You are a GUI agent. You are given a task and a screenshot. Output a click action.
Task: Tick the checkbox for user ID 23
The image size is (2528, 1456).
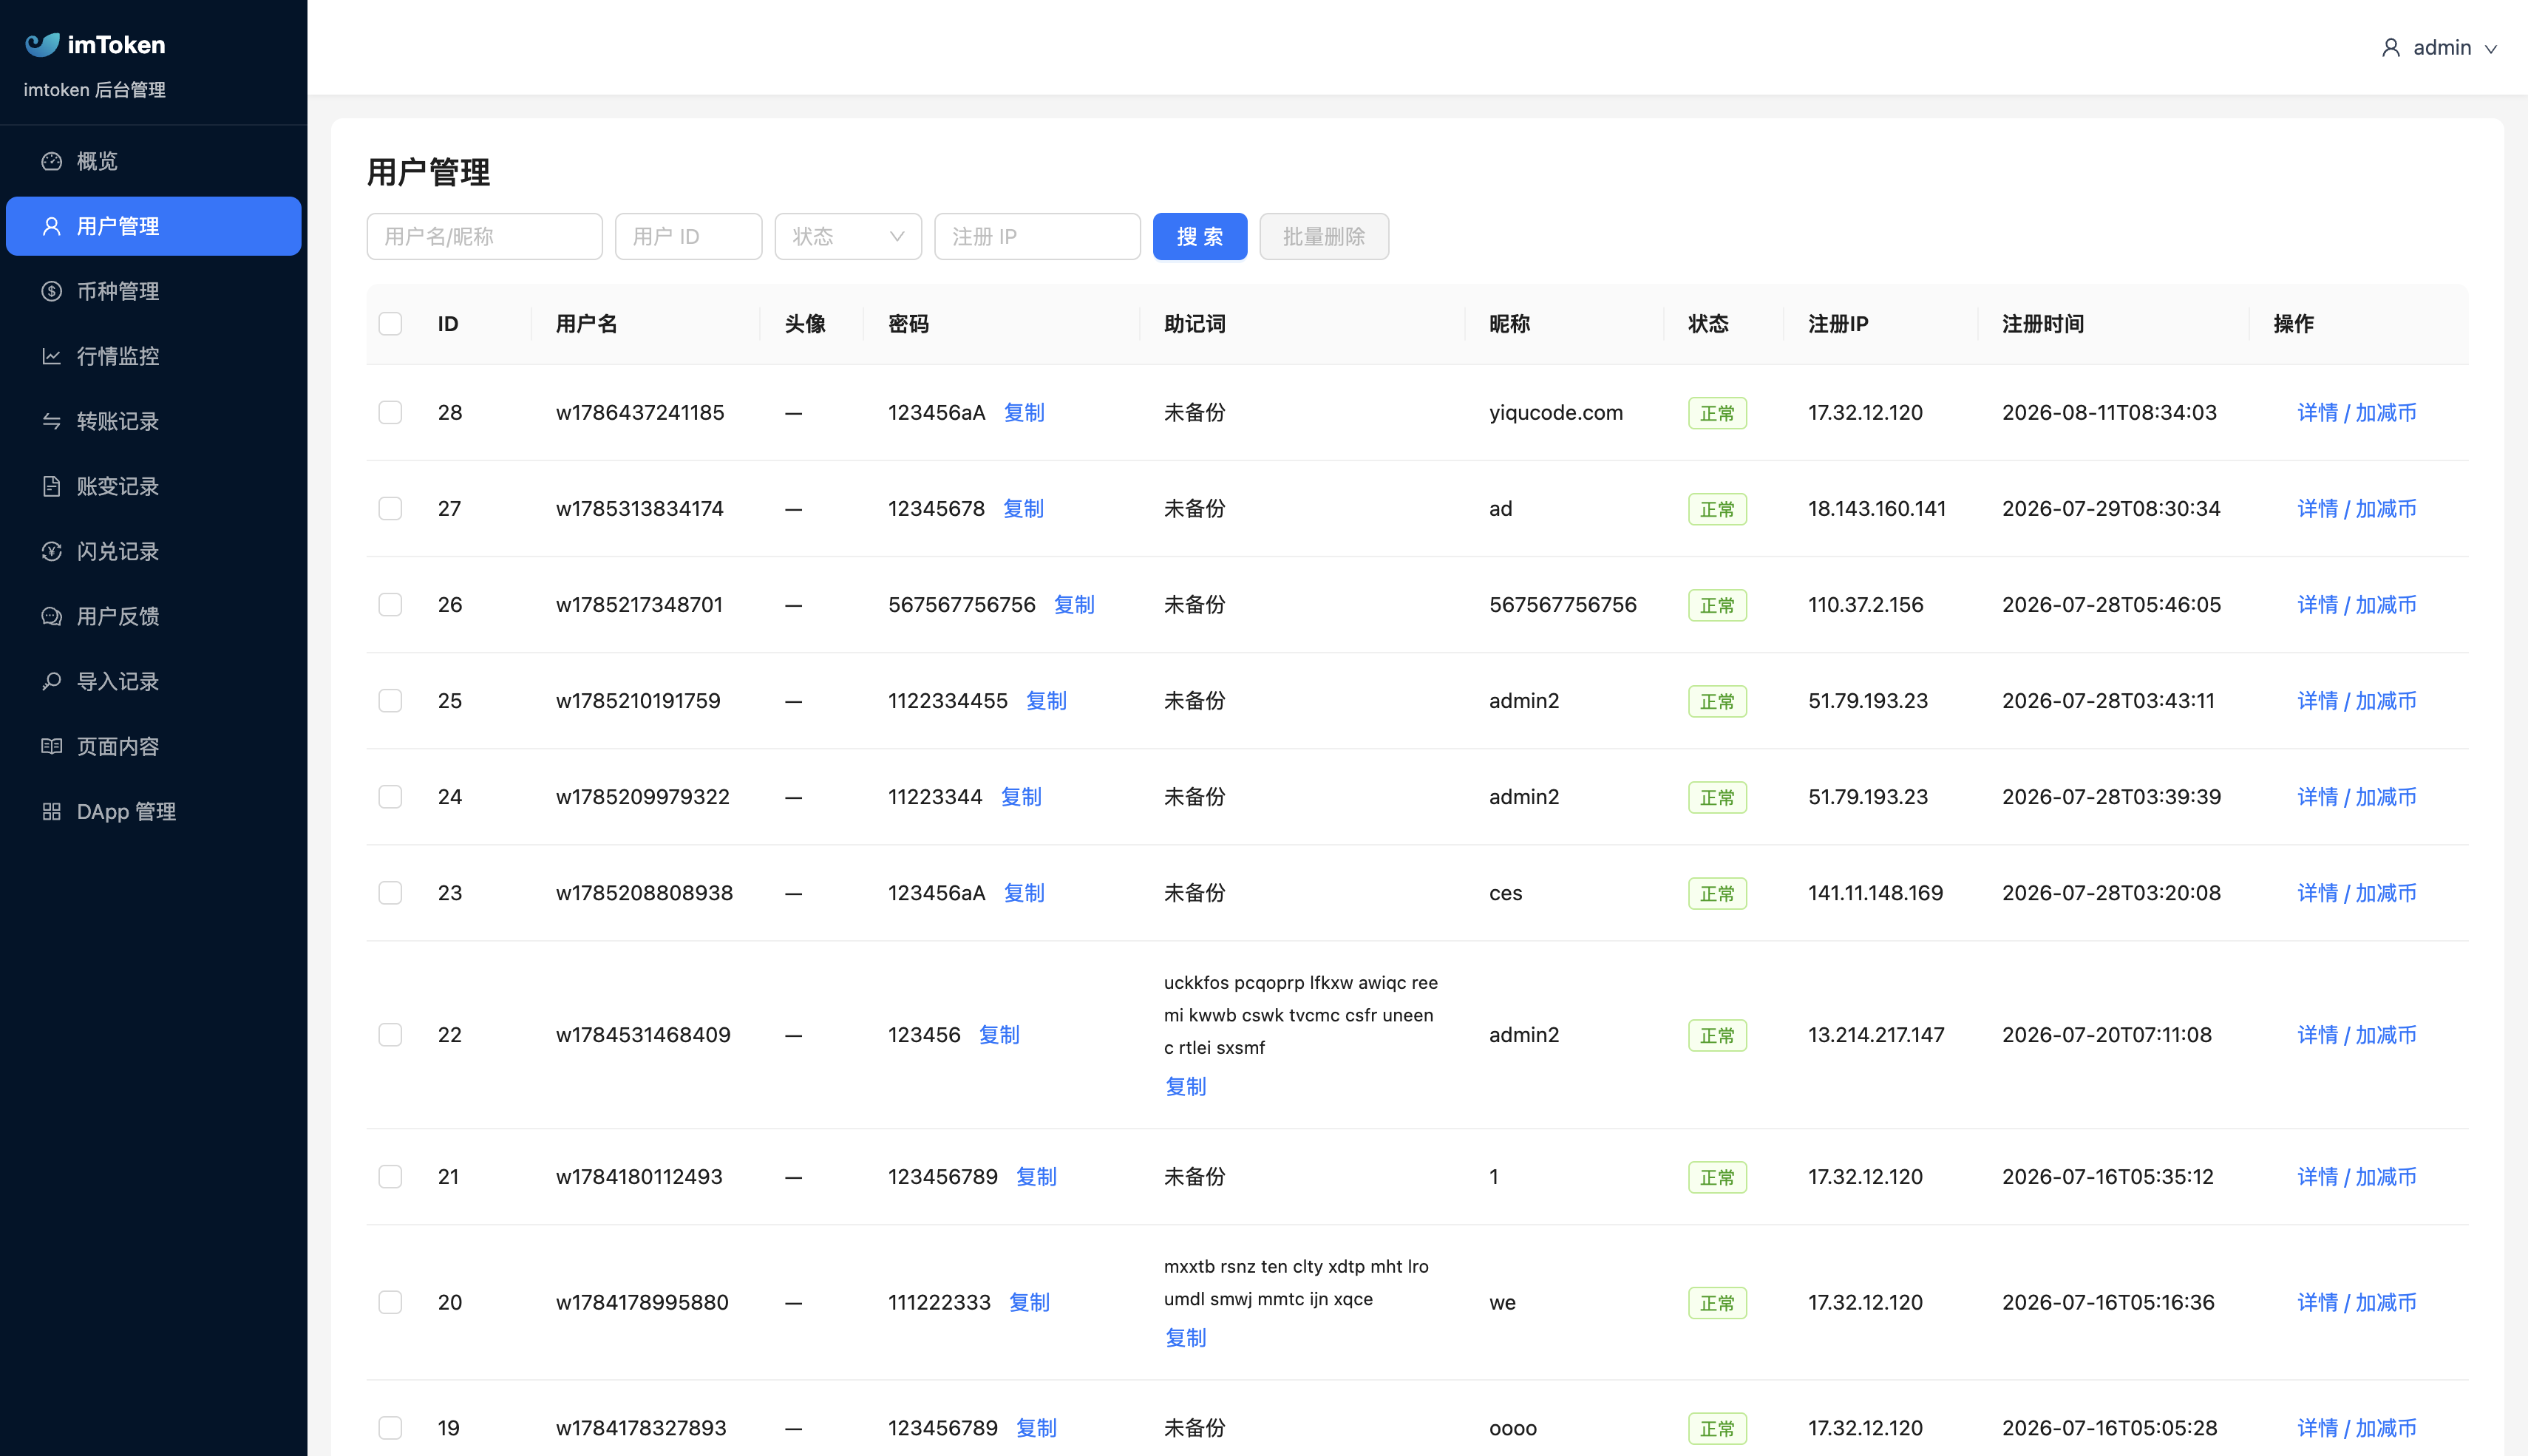(390, 893)
